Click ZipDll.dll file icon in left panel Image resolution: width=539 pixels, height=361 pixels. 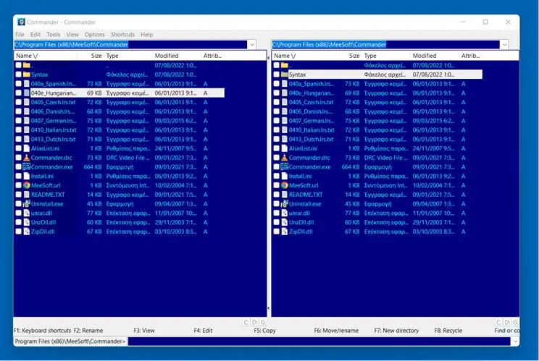(x=27, y=232)
